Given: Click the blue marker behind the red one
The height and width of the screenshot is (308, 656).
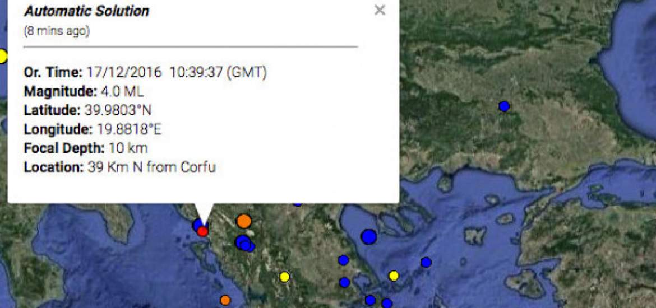Looking at the screenshot, I should [x=198, y=225].
